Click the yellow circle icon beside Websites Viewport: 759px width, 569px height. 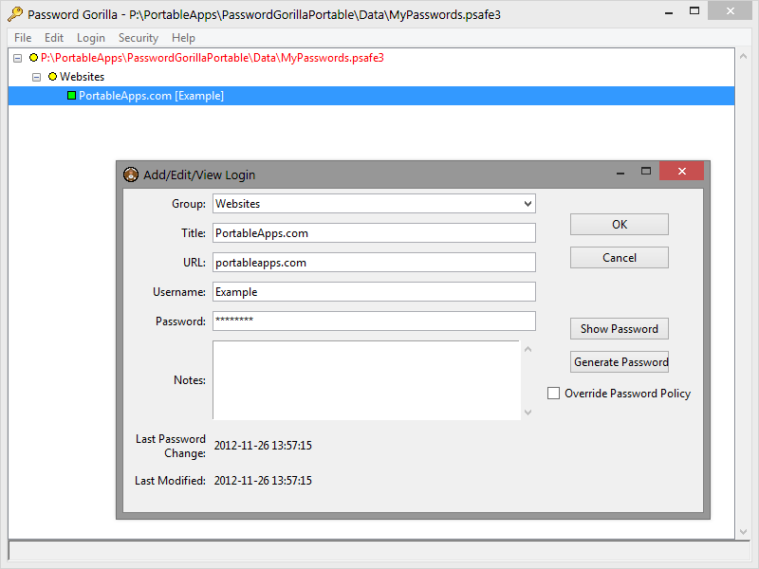point(52,77)
